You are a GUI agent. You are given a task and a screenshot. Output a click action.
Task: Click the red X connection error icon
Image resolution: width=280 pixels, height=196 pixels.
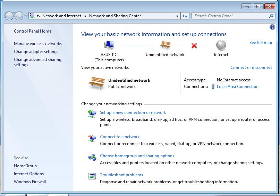194,46
